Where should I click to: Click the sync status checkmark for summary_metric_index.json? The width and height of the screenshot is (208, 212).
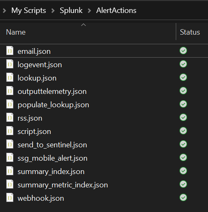coord(183,184)
